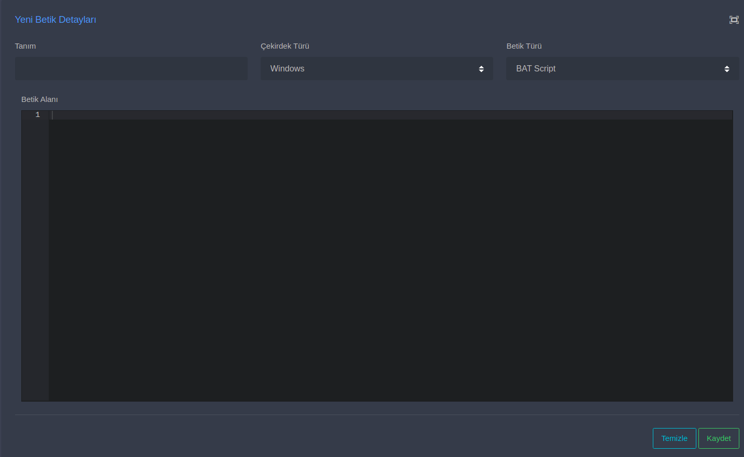Click the fullscreen expand icon

click(734, 20)
